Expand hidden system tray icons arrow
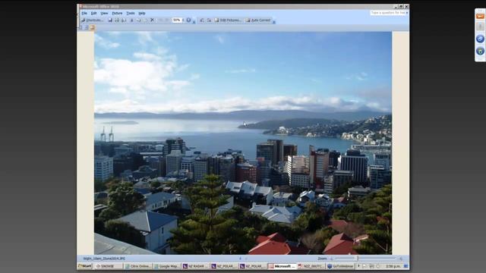The height and width of the screenshot is (273, 486). pos(359,266)
